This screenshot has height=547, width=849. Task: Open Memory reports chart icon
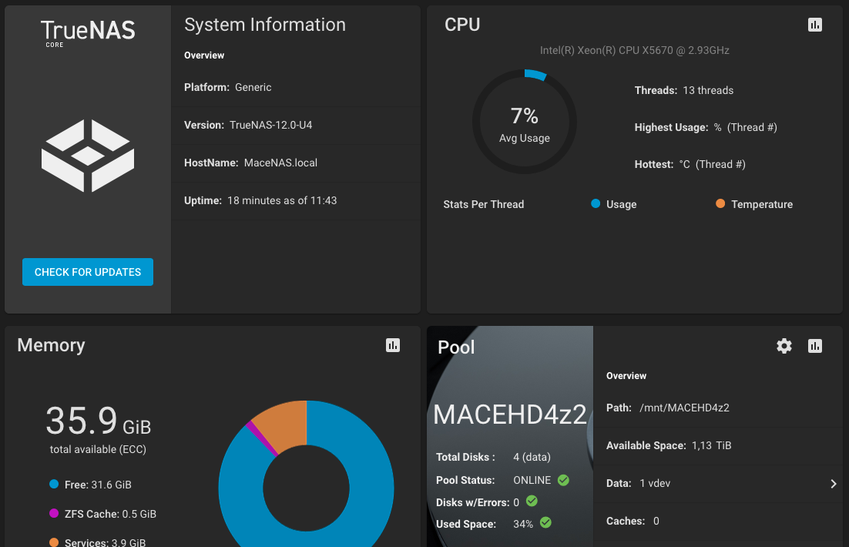pos(393,345)
